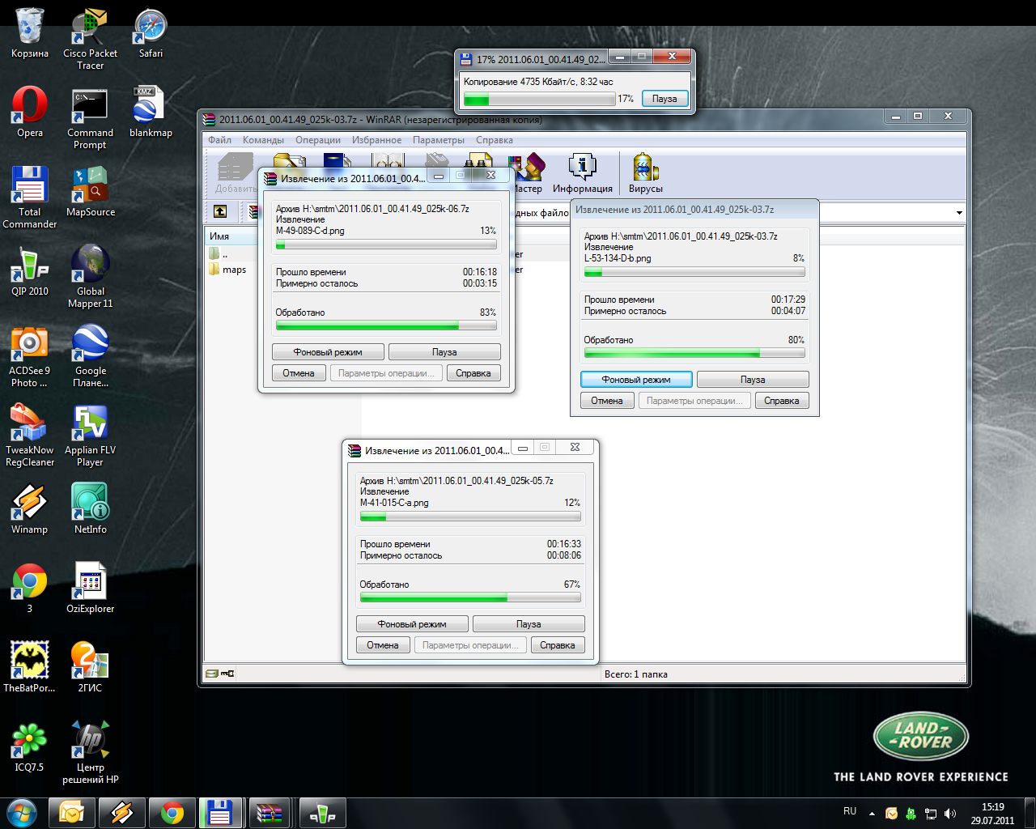Open Global Mapper 11 desktop icon
Viewport: 1036px width, 829px height.
pyautogui.click(x=90, y=277)
